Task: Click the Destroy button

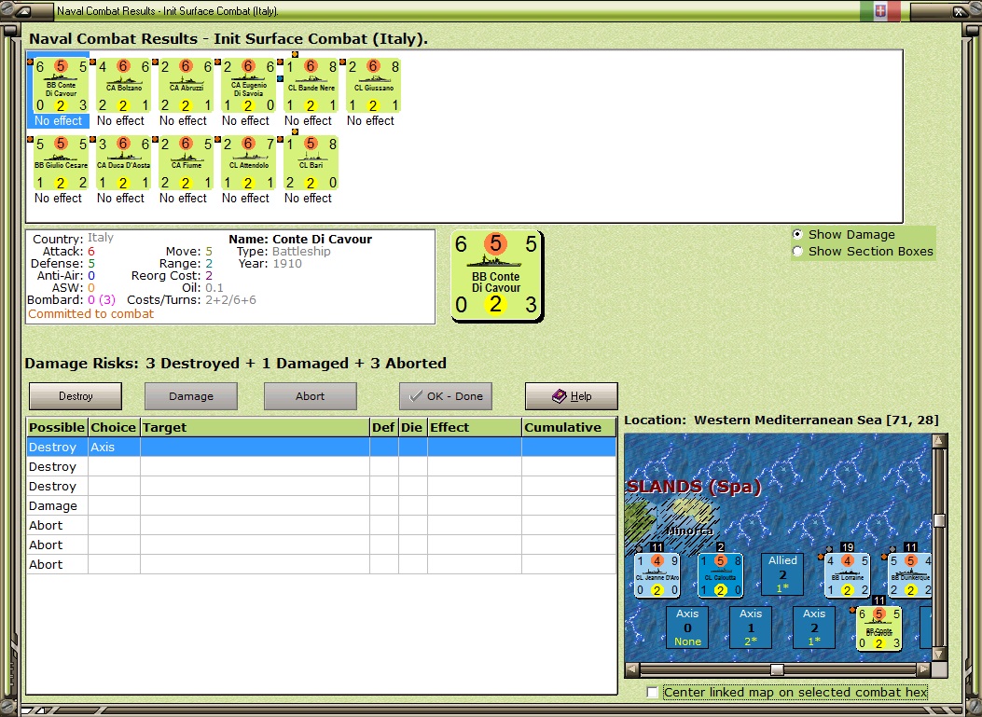Action: (76, 396)
